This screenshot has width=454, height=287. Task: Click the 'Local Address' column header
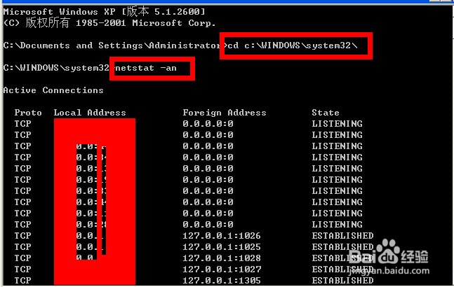90,113
